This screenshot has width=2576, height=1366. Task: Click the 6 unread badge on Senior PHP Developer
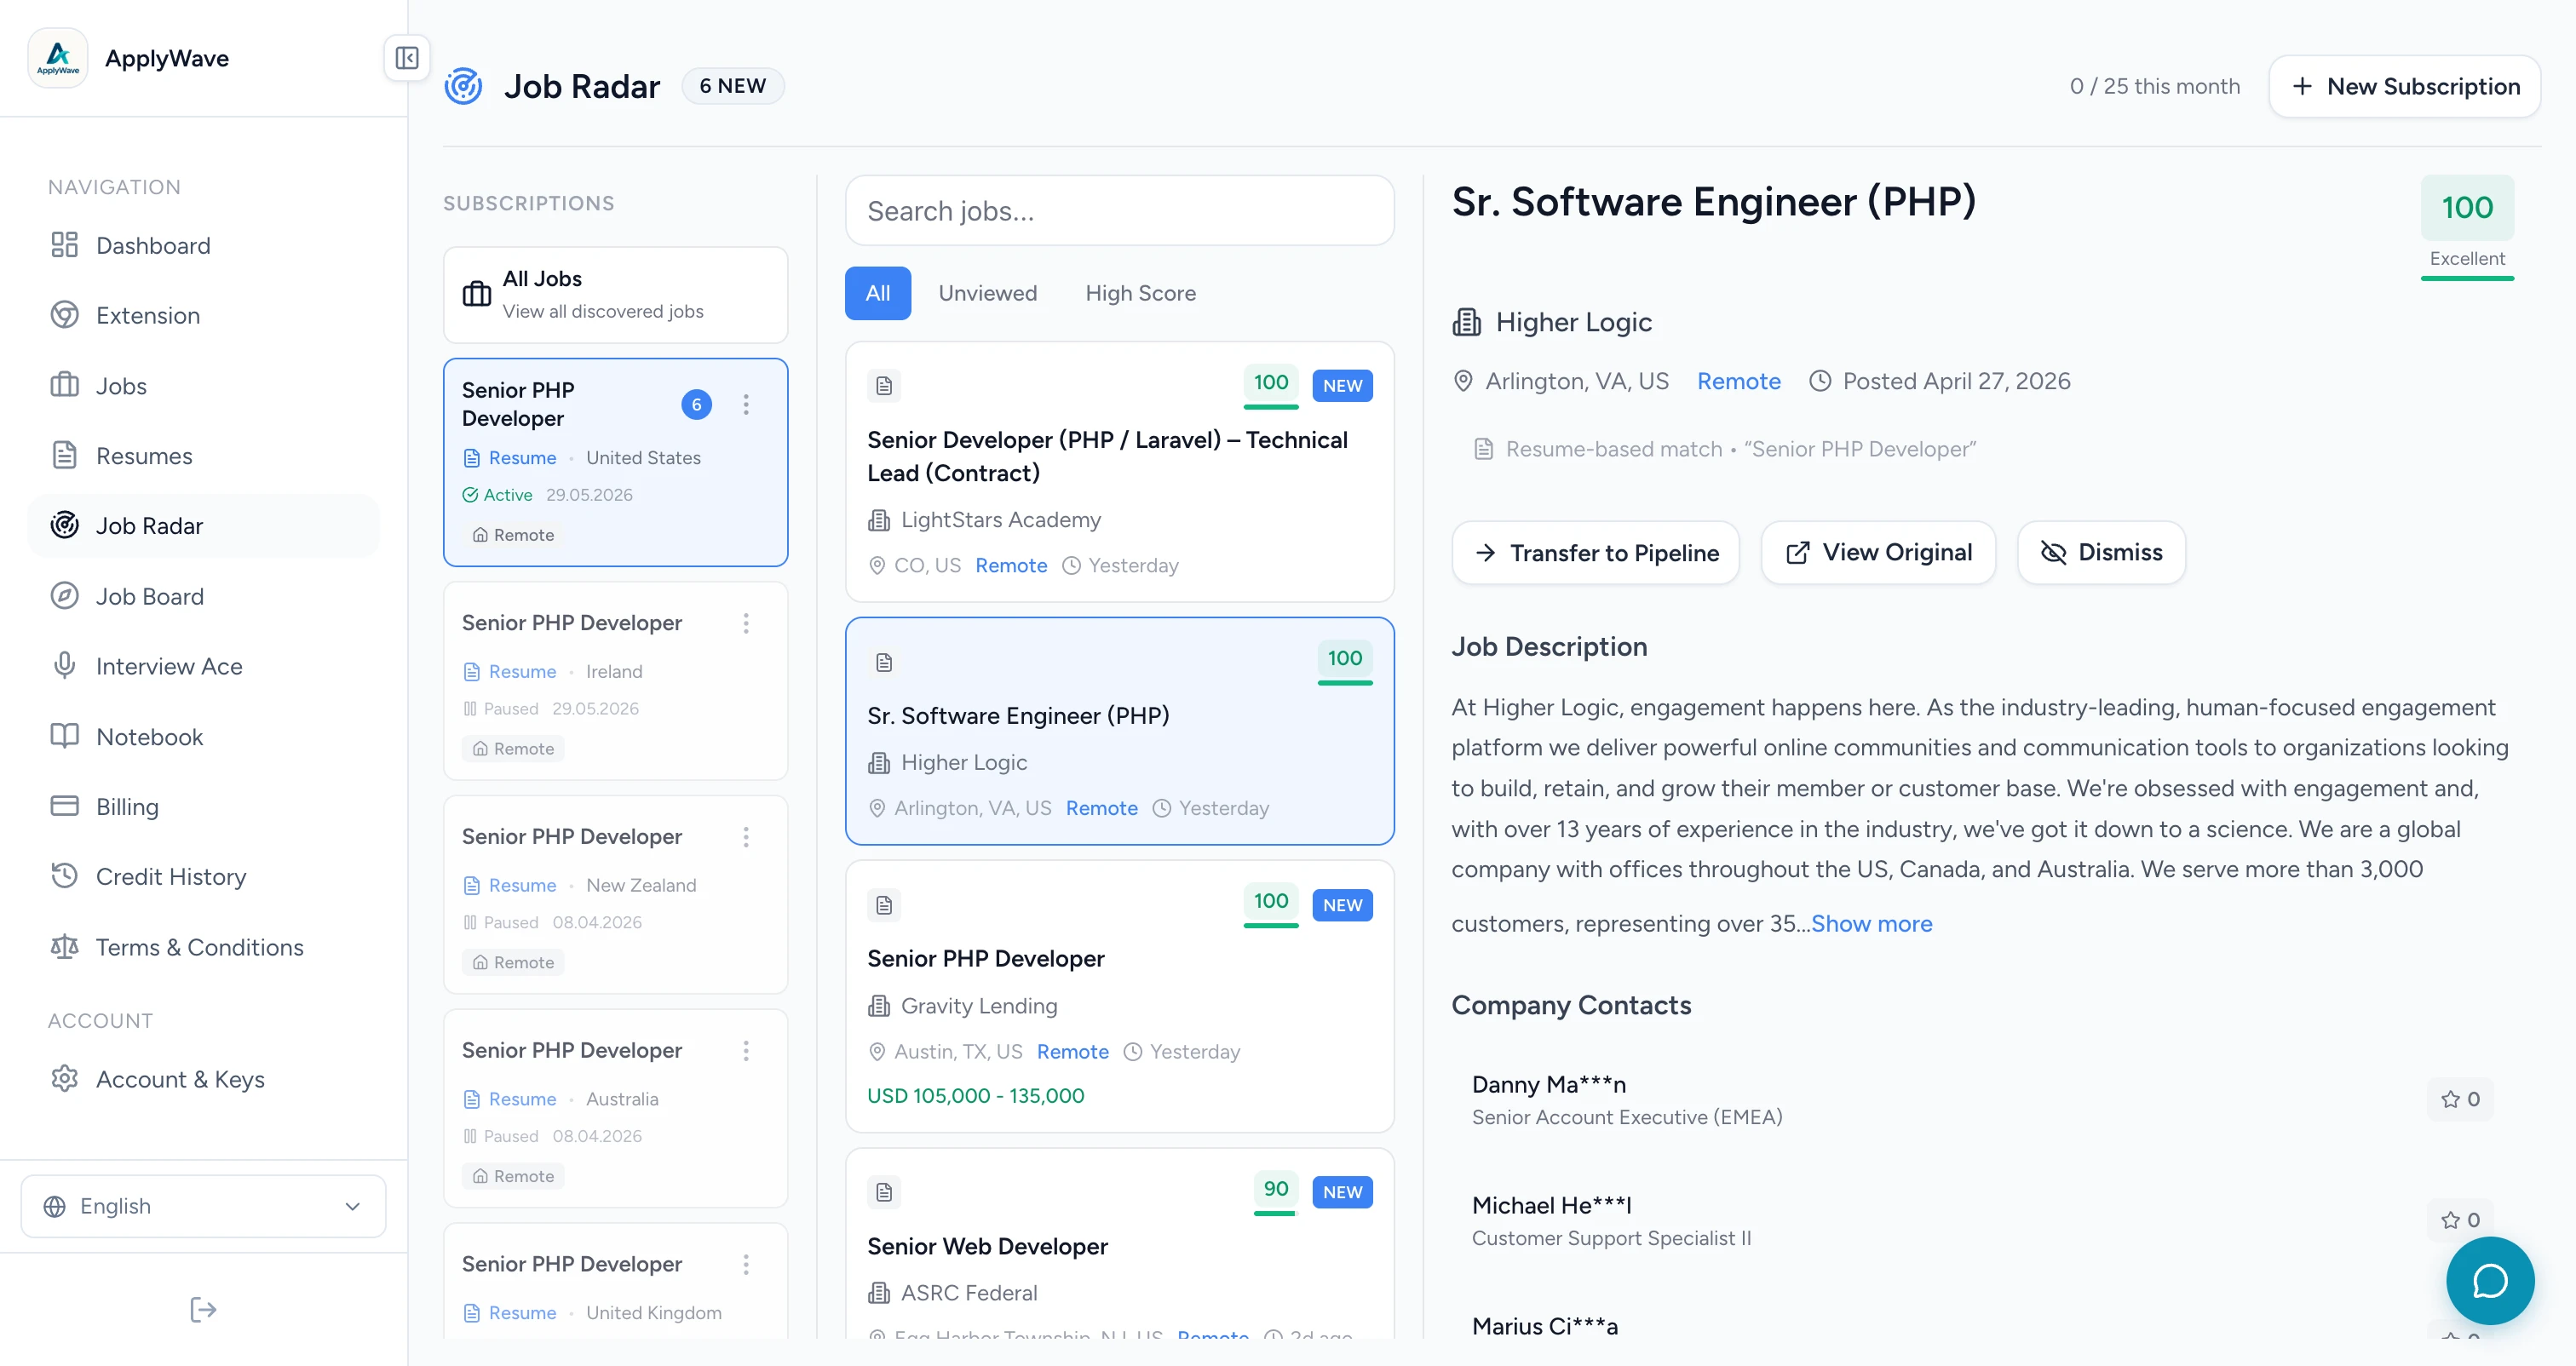(x=697, y=404)
